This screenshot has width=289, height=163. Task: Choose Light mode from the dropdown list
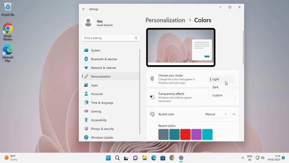[222, 79]
